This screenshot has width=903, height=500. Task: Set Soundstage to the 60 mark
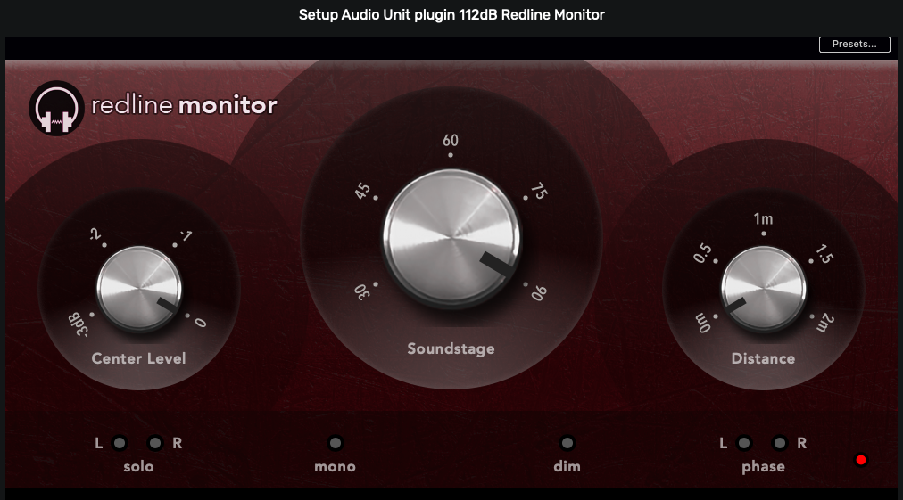coord(451,141)
